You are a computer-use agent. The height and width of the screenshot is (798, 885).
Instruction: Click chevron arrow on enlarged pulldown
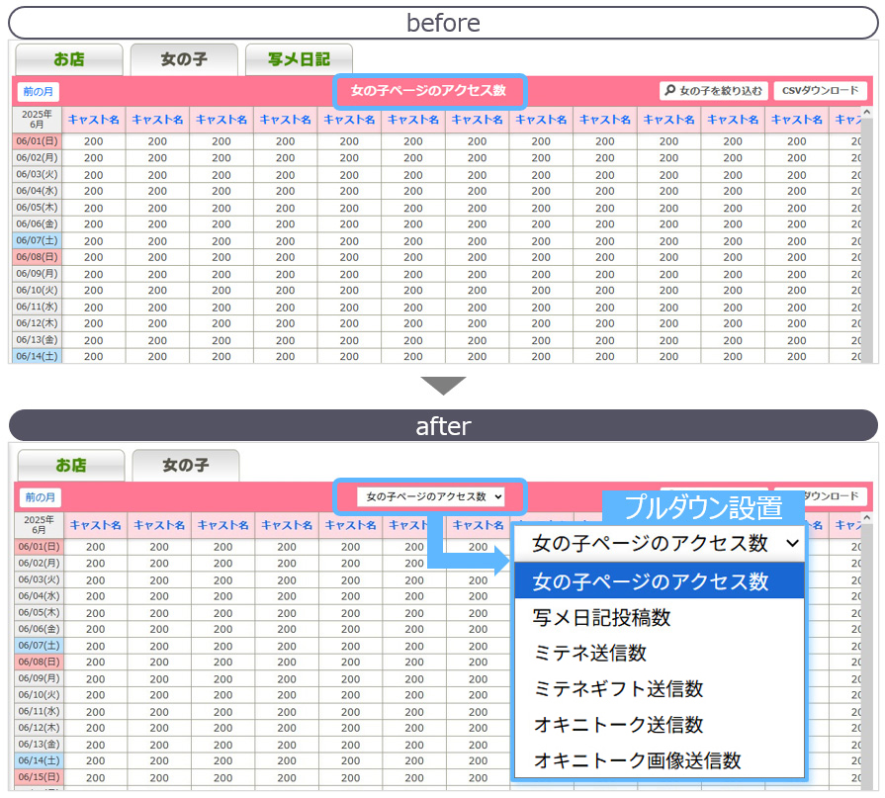pos(791,543)
